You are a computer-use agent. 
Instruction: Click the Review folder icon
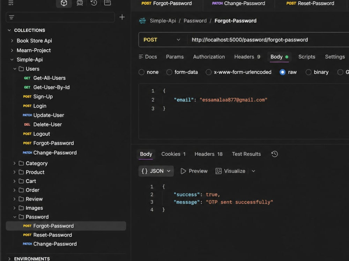21,199
